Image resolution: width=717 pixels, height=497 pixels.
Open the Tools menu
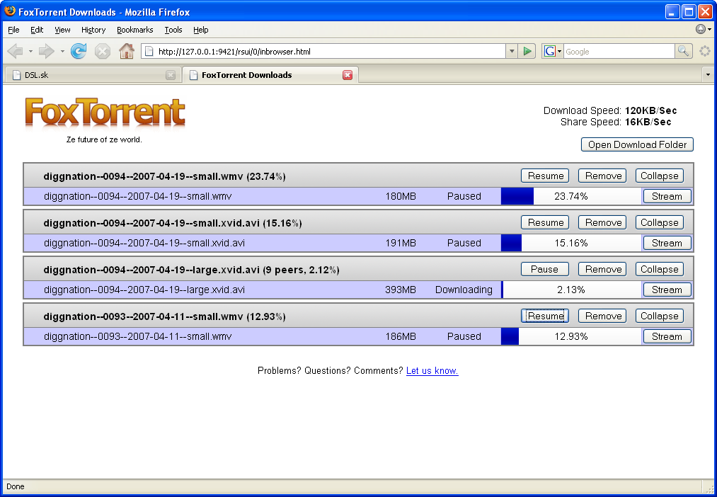coord(173,30)
